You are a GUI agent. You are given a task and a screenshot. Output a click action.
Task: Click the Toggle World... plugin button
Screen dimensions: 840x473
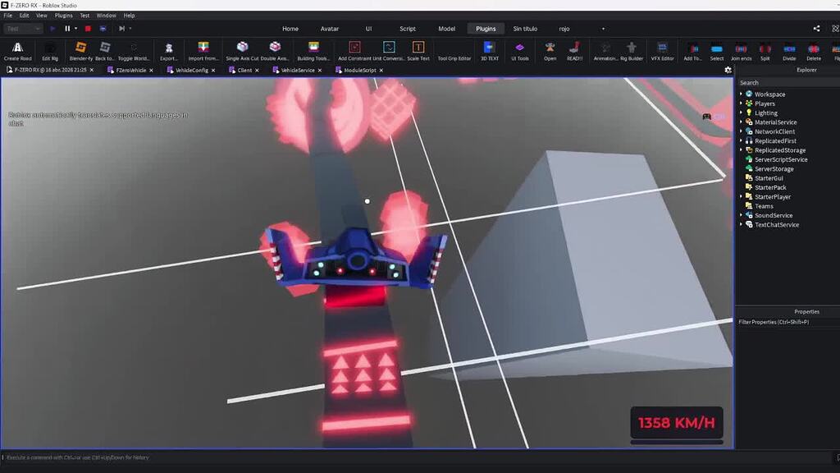click(x=134, y=51)
